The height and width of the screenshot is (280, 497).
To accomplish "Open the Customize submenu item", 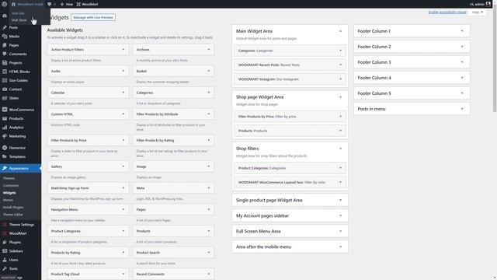I will click(11, 186).
